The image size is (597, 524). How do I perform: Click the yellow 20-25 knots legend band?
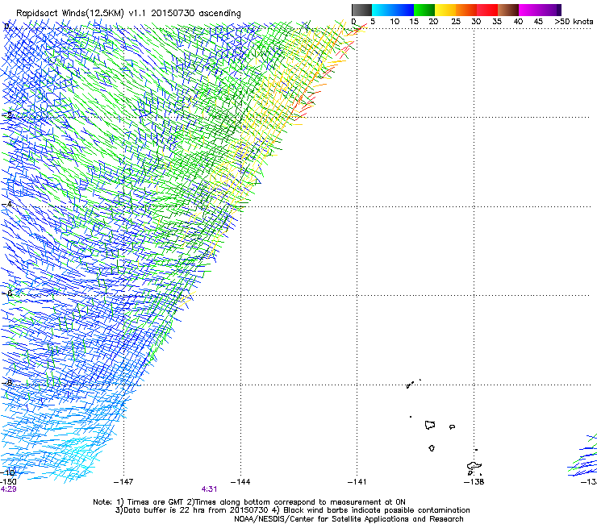(x=445, y=10)
